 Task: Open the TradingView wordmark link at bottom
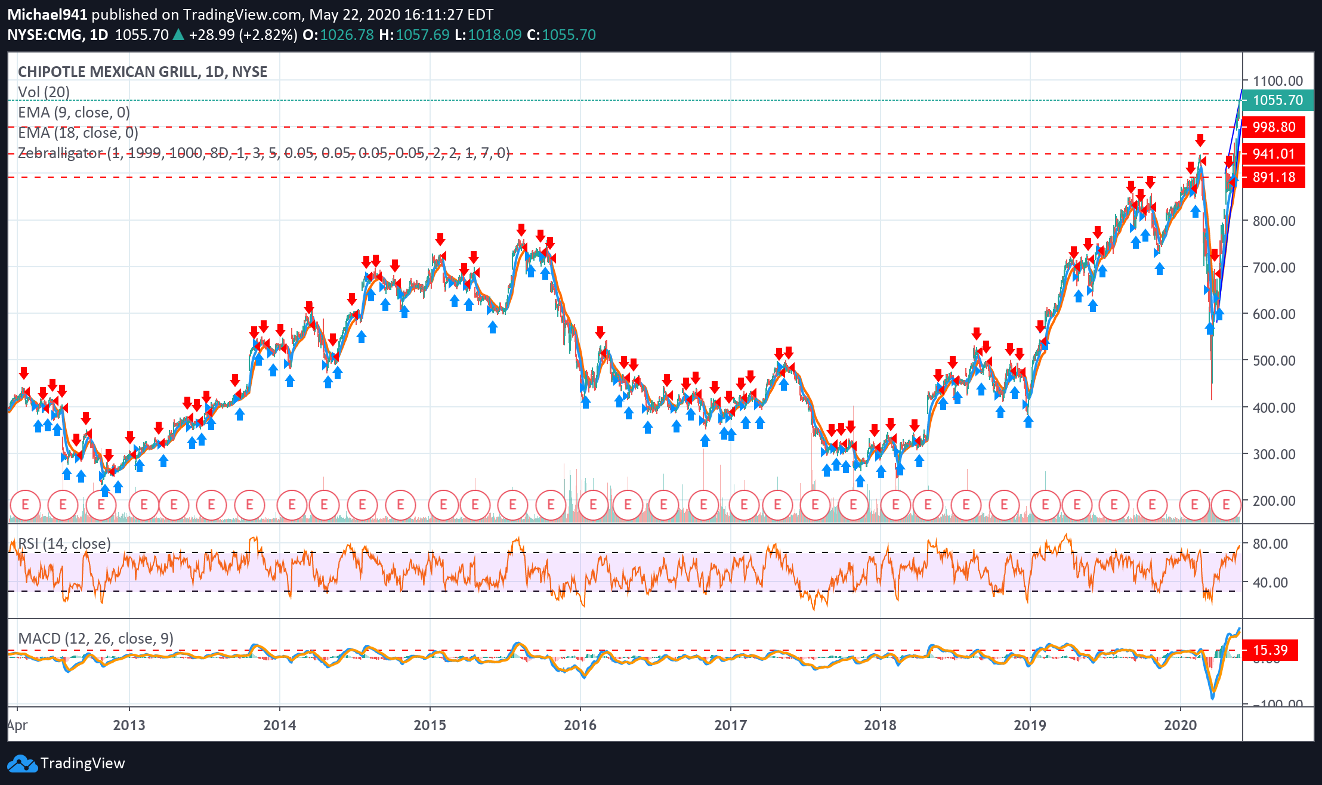82,764
